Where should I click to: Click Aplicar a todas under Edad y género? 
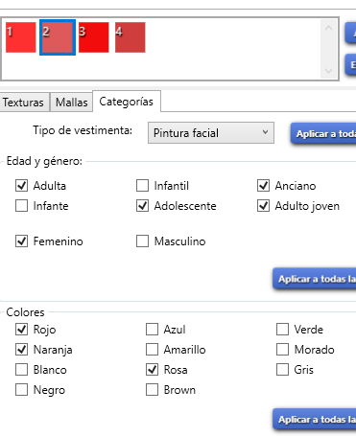pos(315,279)
